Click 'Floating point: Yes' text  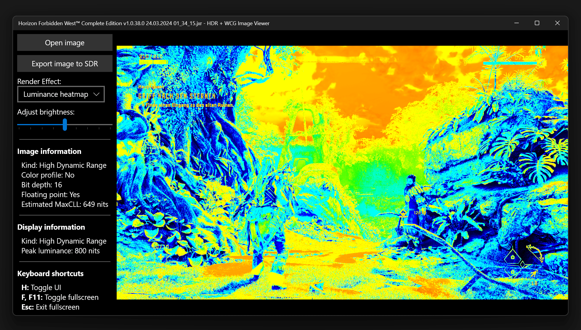coord(51,194)
